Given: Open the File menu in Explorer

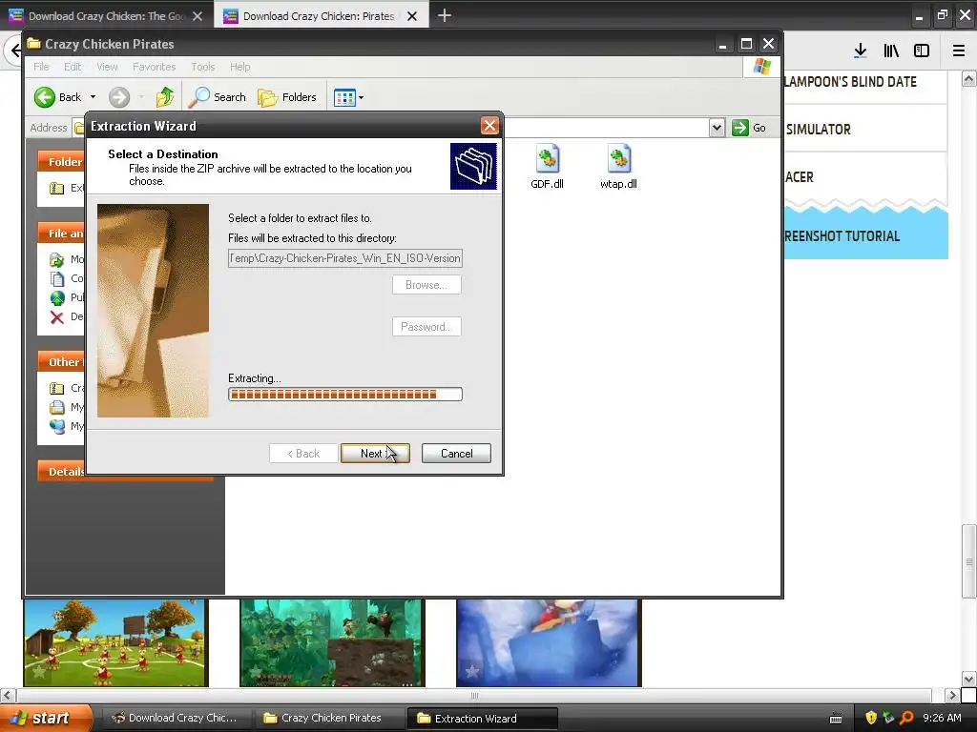Looking at the screenshot, I should click(x=41, y=67).
